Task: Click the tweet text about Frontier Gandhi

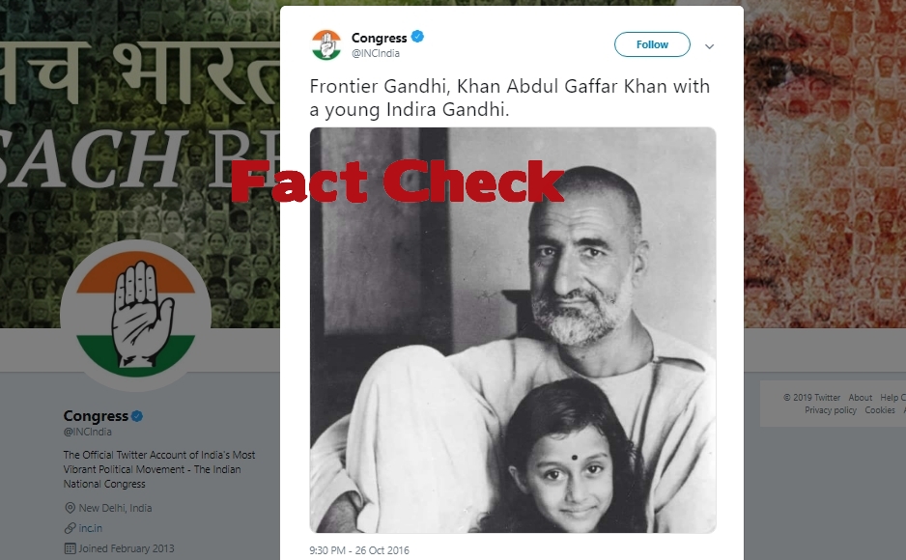Action: pyautogui.click(x=510, y=98)
